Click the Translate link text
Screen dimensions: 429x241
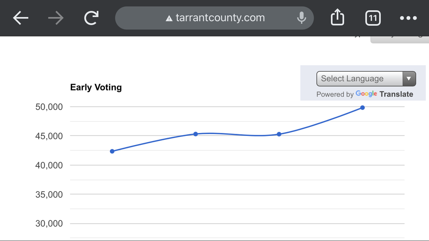click(396, 94)
